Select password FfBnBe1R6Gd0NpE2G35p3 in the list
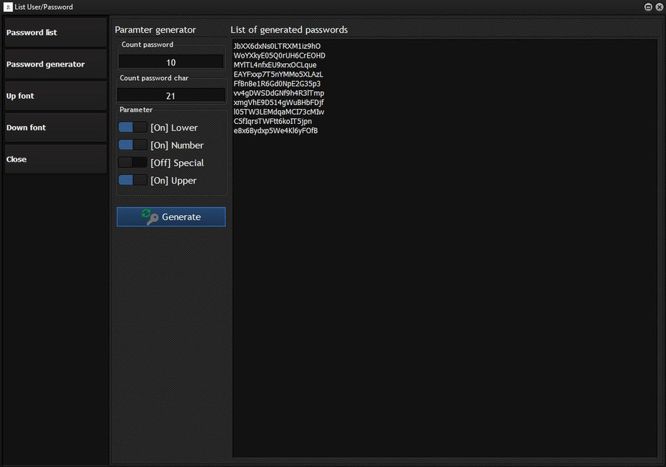The height and width of the screenshot is (467, 666). (x=278, y=84)
